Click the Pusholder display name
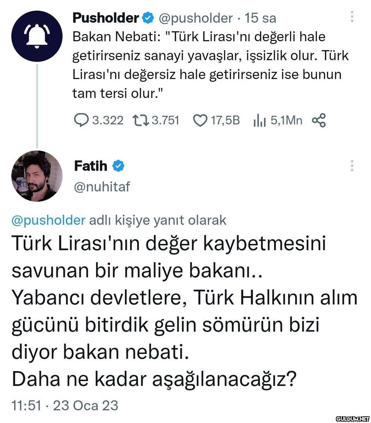Viewport: 371px width, 423px height. [x=106, y=18]
